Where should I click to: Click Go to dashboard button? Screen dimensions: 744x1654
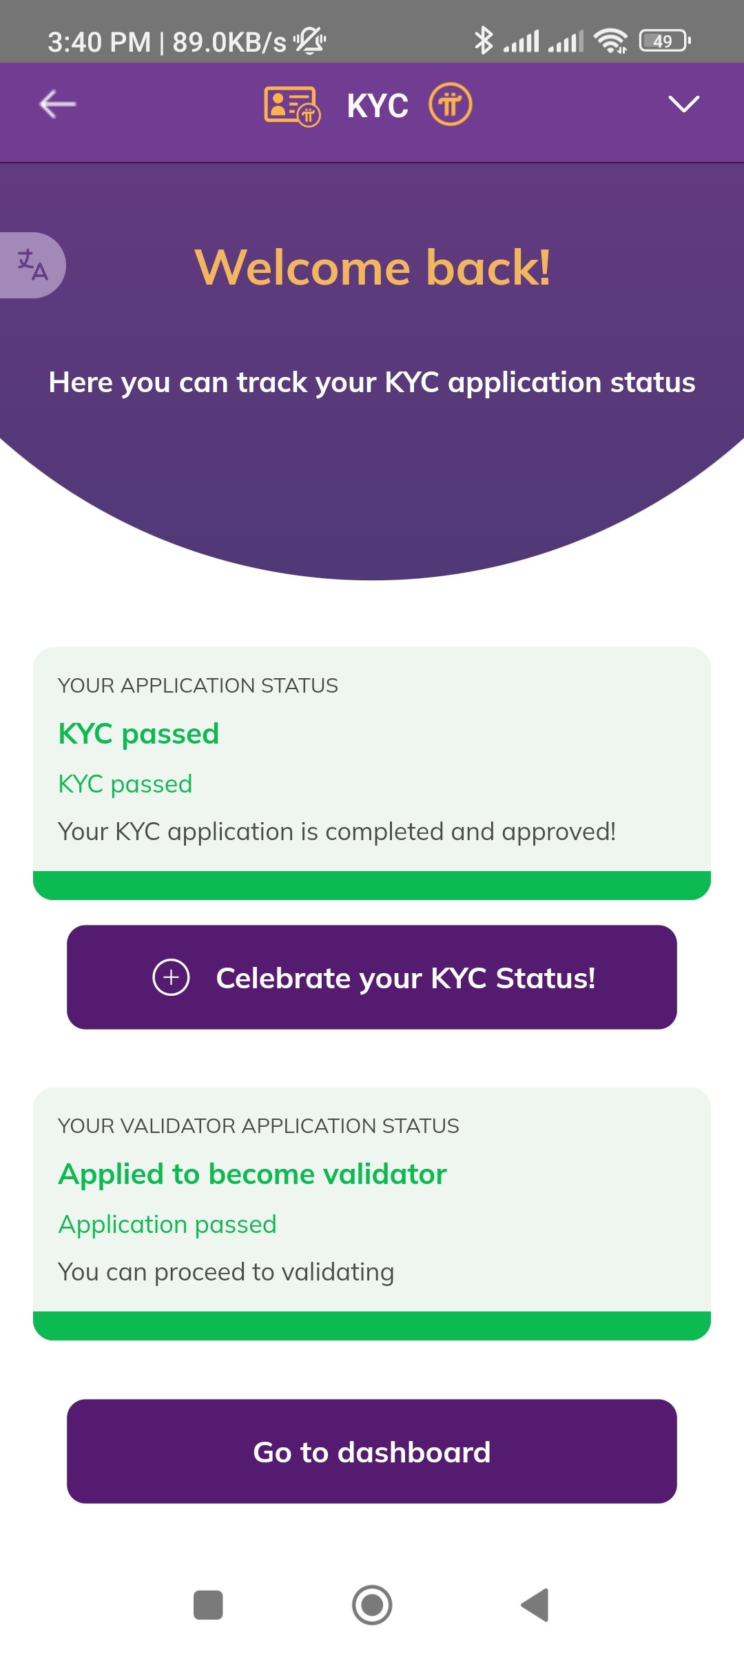(372, 1451)
